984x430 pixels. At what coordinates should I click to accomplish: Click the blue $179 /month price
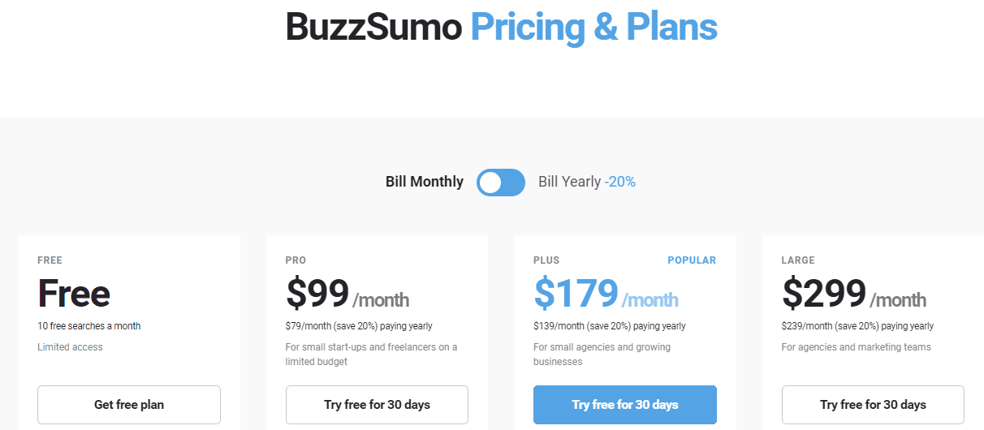(606, 294)
